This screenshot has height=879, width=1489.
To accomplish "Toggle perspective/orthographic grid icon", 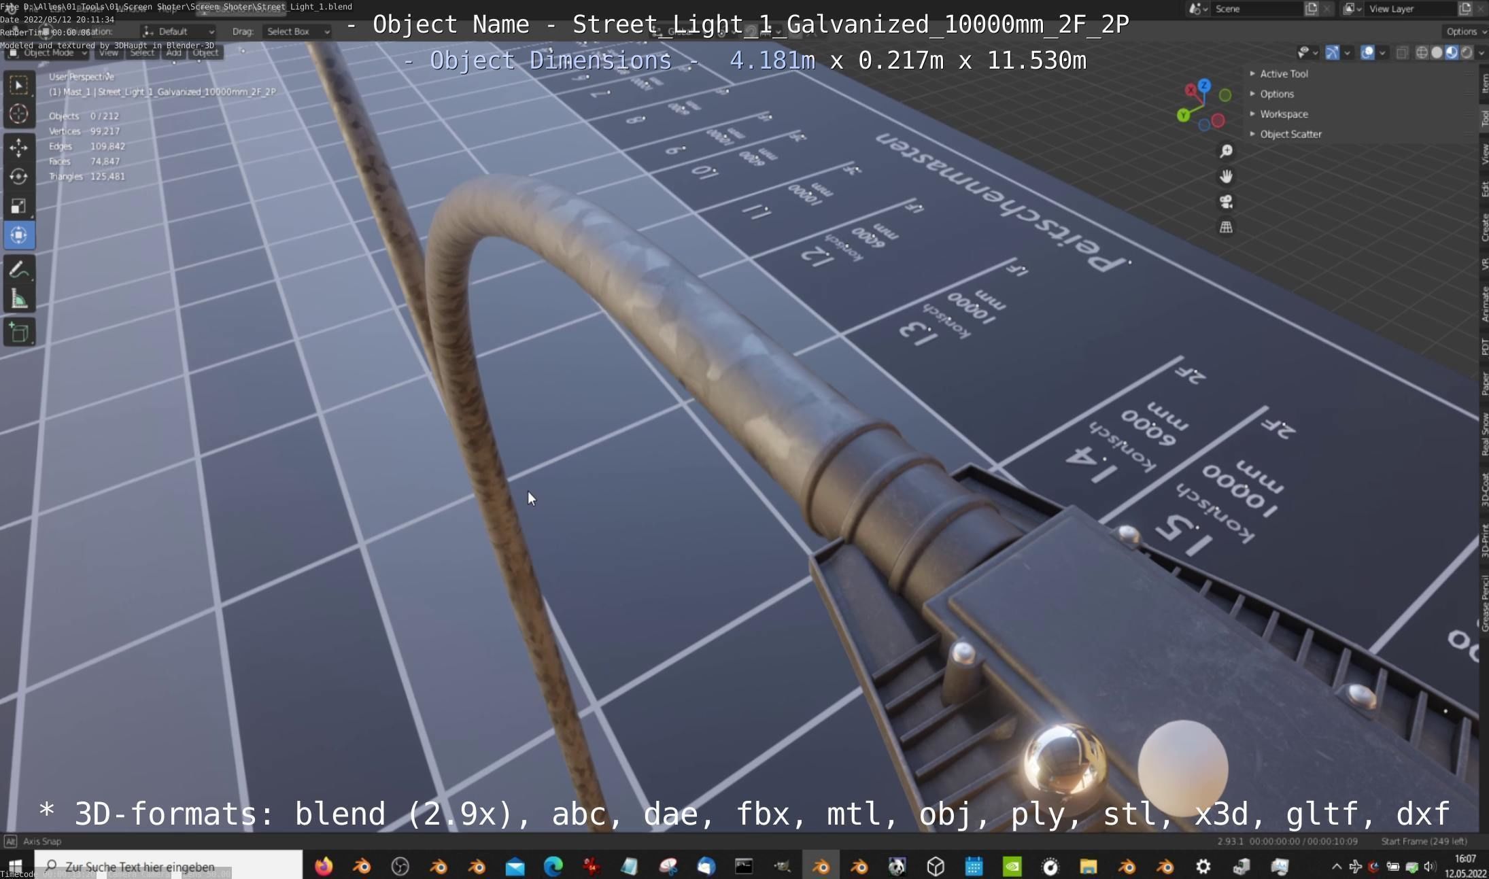I will click(1226, 227).
